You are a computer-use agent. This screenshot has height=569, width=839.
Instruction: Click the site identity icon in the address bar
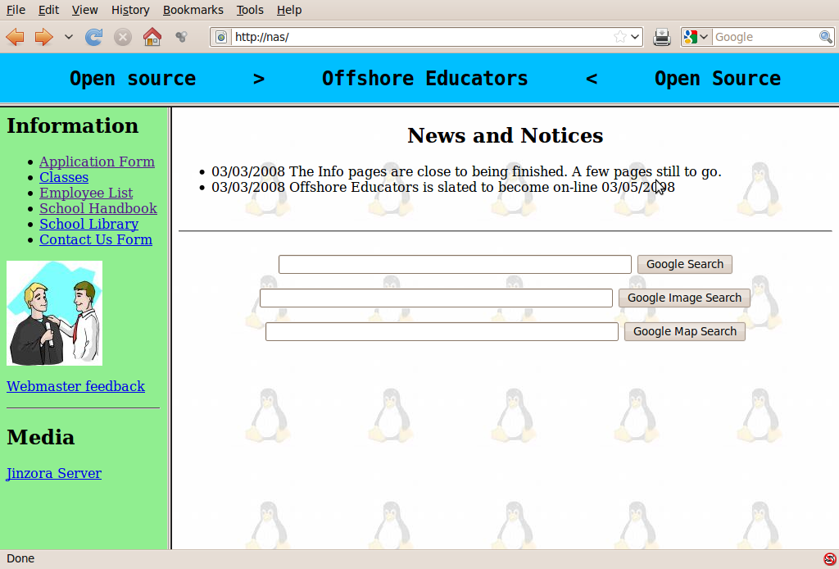point(220,37)
